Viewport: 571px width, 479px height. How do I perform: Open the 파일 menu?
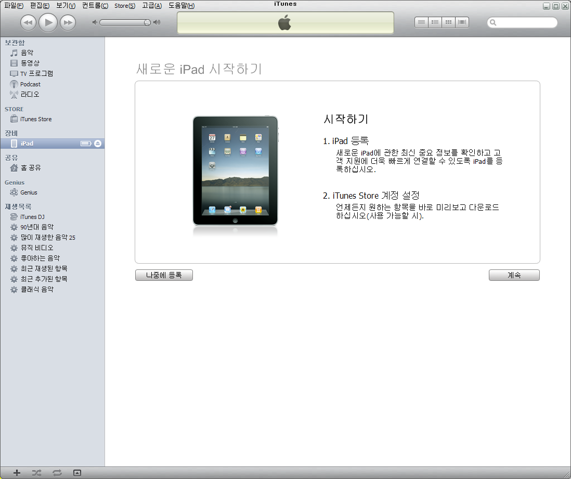point(14,6)
